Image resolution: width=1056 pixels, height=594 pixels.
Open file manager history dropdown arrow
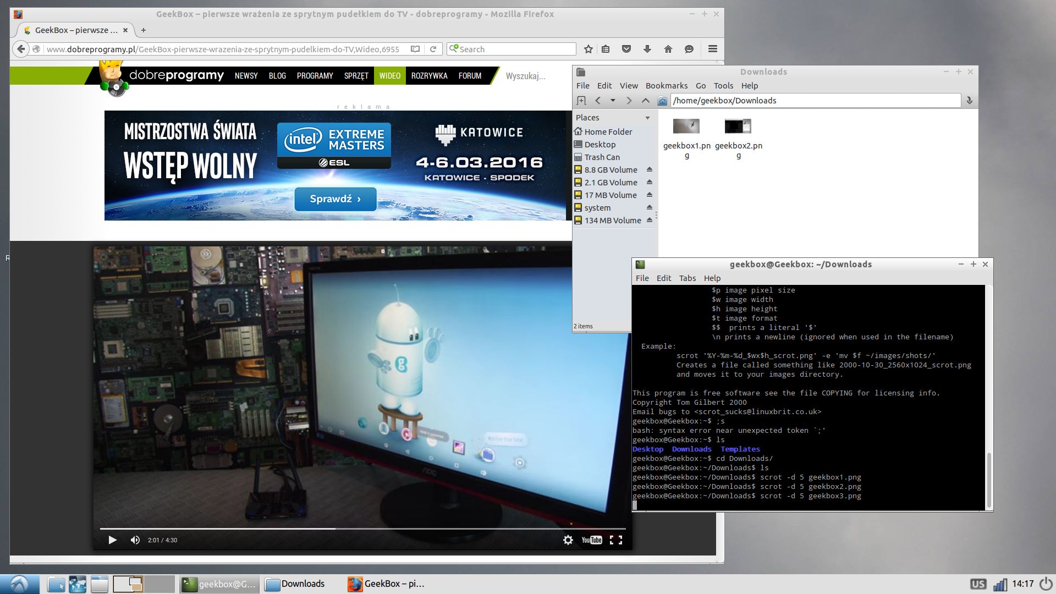[x=613, y=101]
